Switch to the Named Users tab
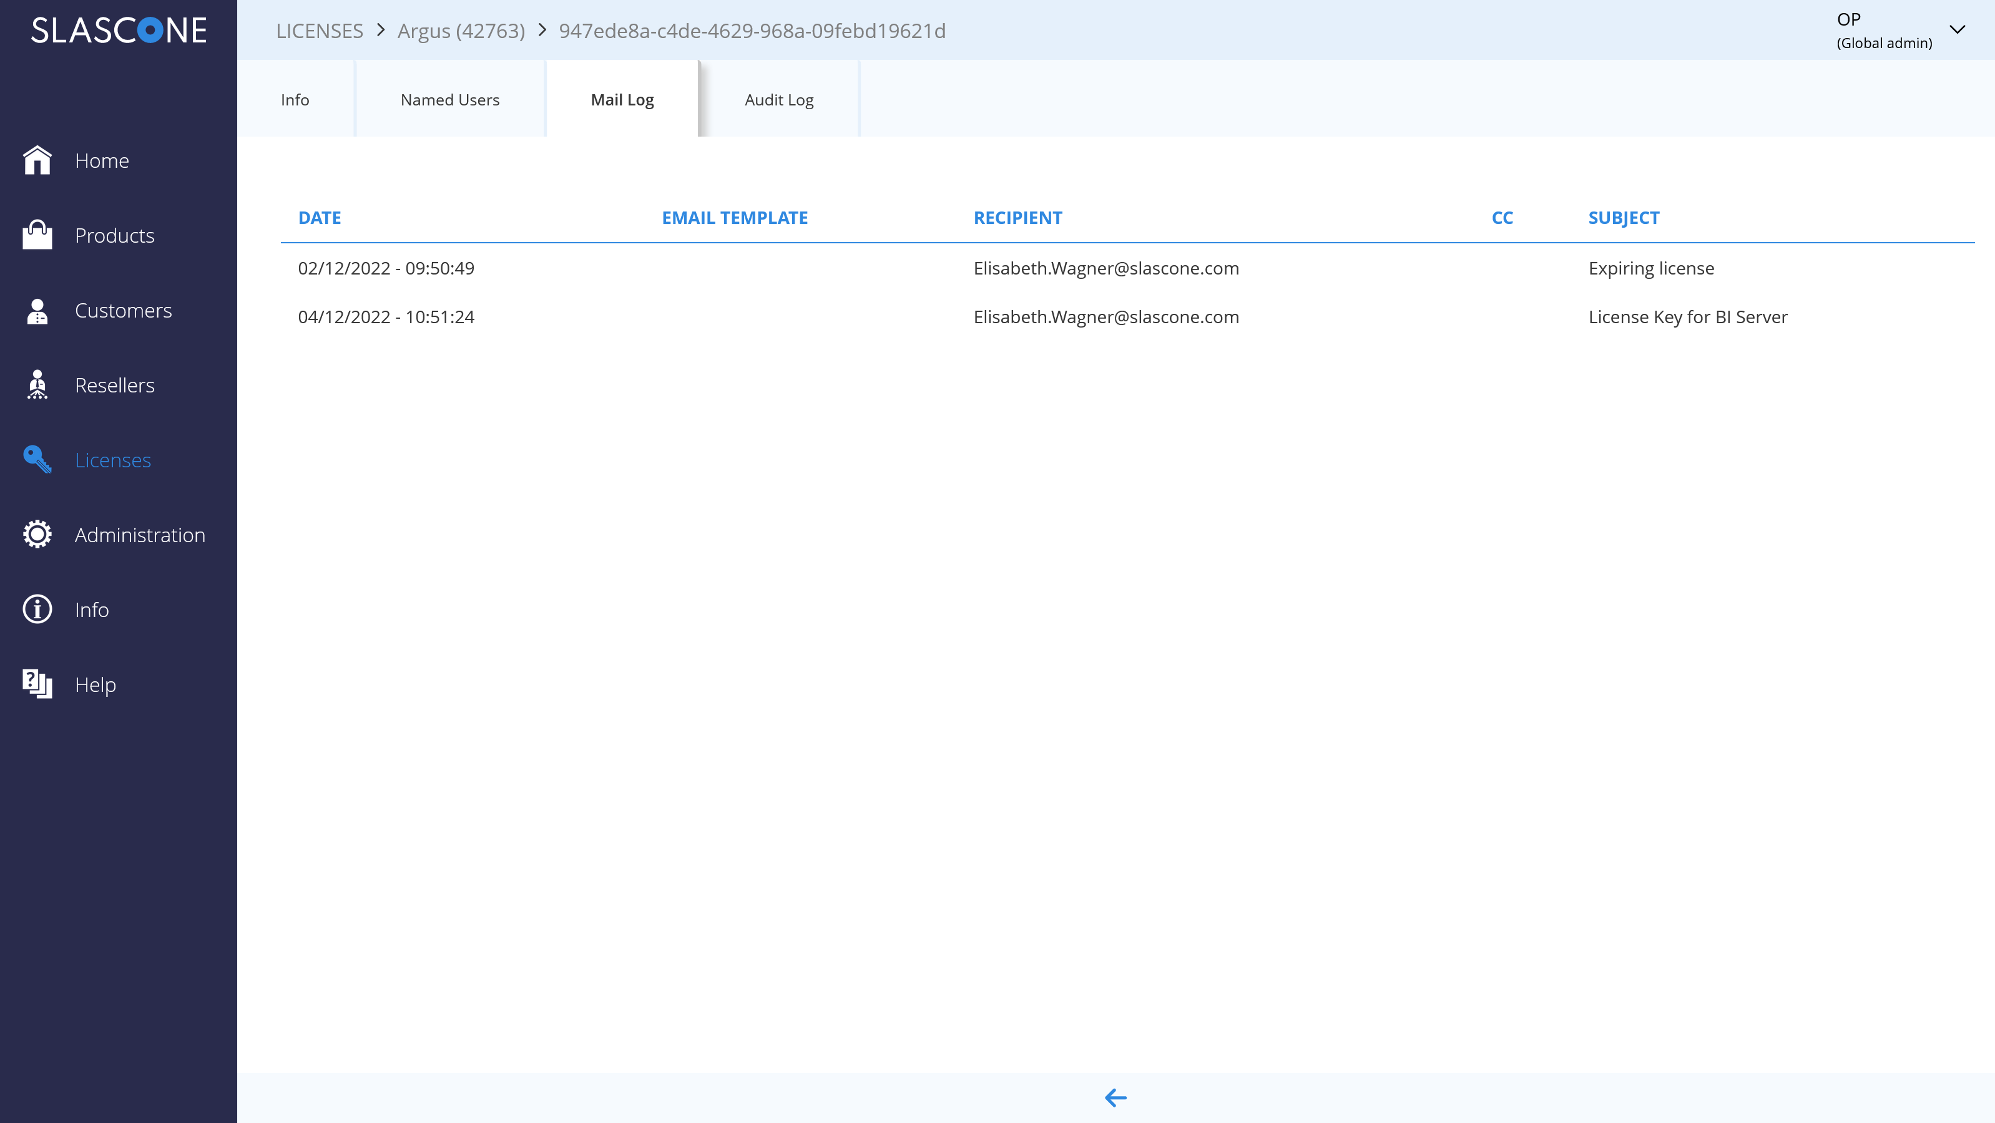The width and height of the screenshot is (1995, 1123). (x=450, y=99)
